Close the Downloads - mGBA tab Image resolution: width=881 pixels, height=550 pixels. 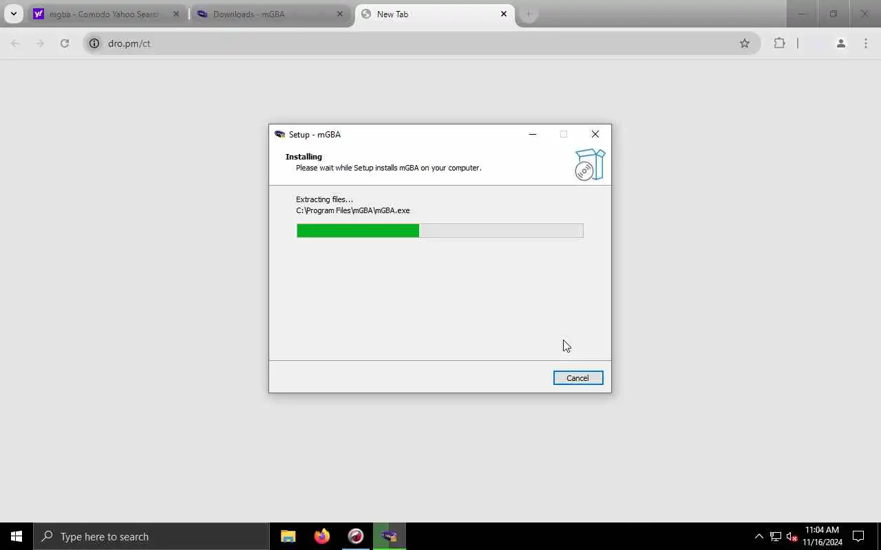339,14
